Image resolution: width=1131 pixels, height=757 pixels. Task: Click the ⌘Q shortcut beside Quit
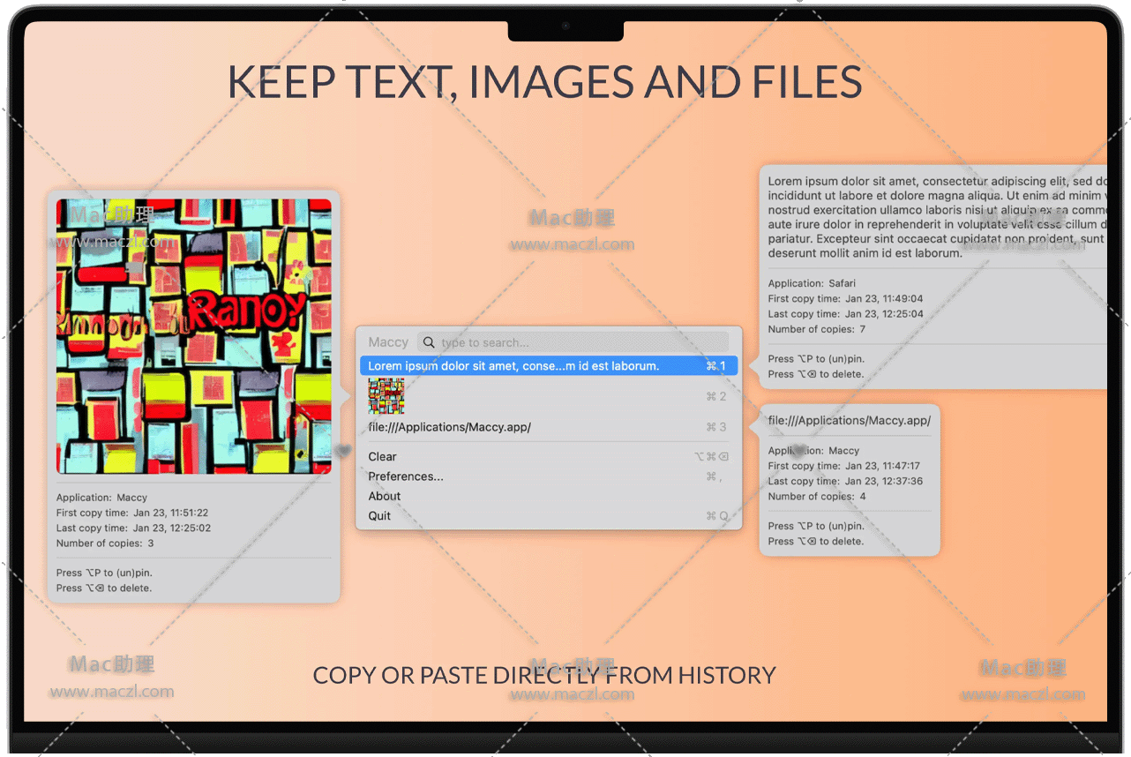pos(716,516)
